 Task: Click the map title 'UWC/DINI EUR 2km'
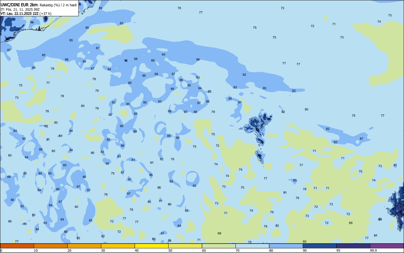click(x=19, y=5)
